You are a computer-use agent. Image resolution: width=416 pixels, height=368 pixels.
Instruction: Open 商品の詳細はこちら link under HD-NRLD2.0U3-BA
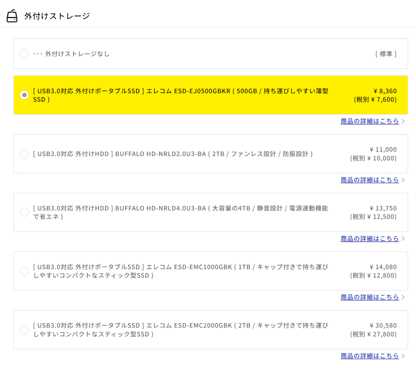(370, 180)
